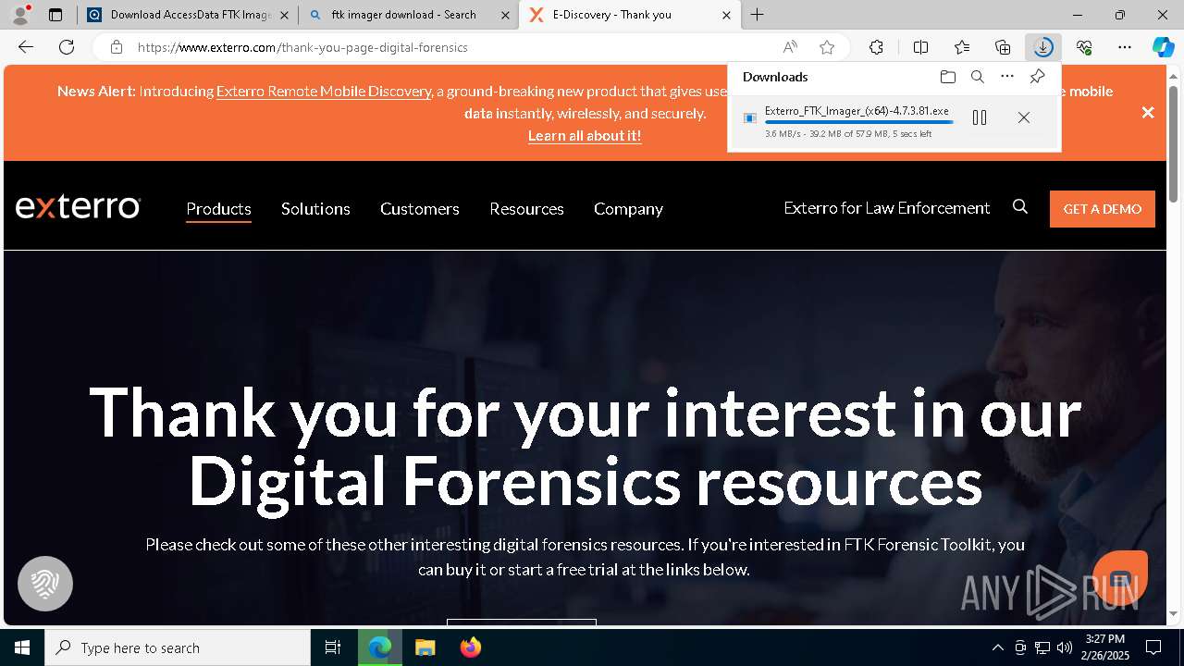Pin the Downloads panel
The height and width of the screenshot is (666, 1184).
click(1037, 77)
